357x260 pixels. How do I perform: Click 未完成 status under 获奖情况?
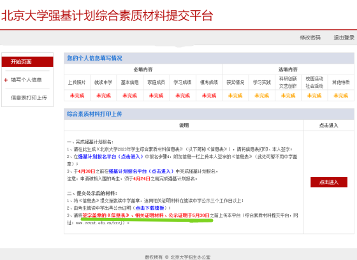(x=235, y=96)
